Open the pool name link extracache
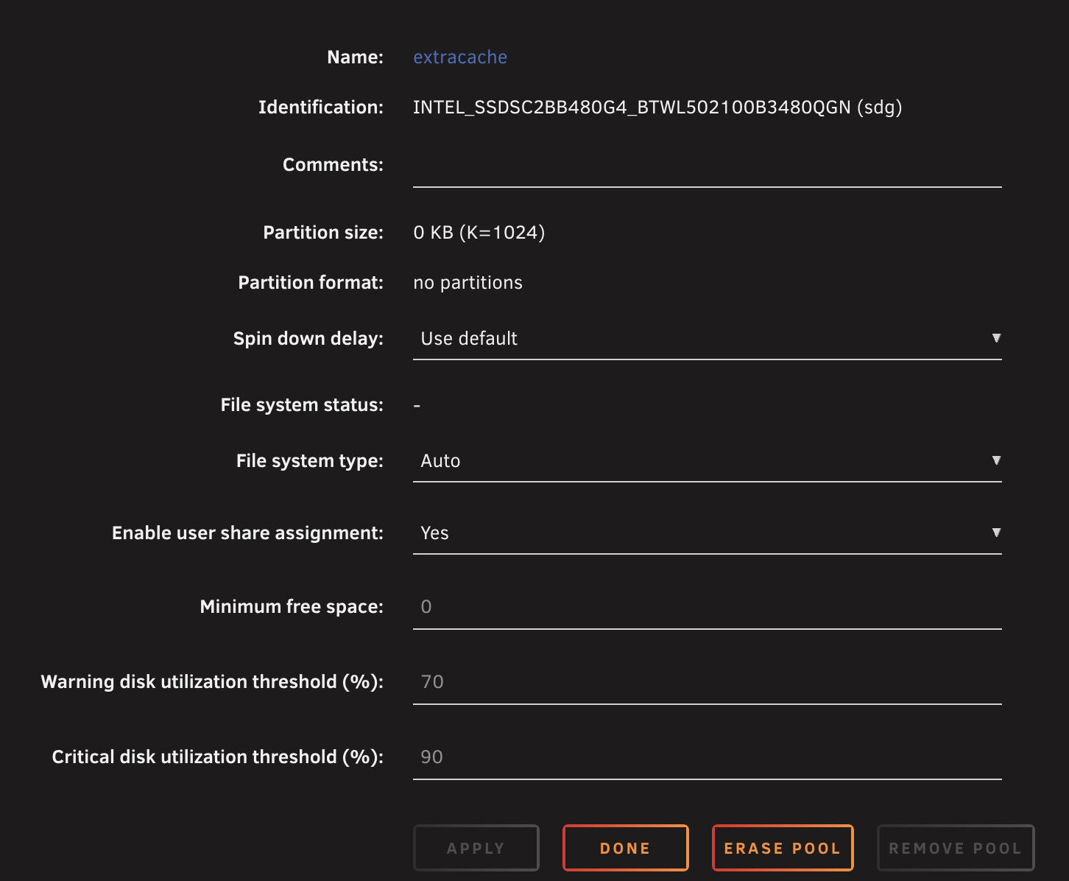 pos(460,57)
